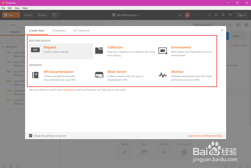Image resolution: width=251 pixels, height=168 pixels.
Task: Open the File menu
Action: [x=3, y=8]
